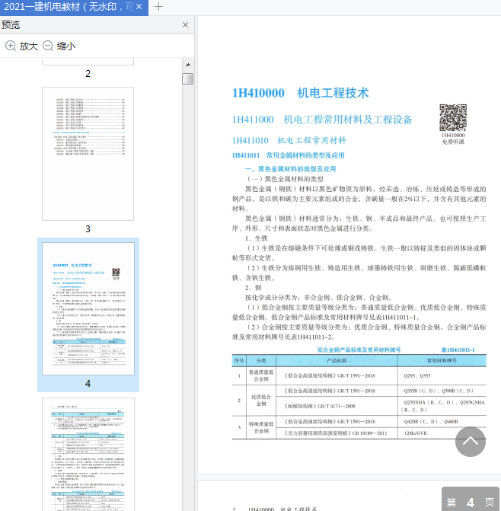The width and height of the screenshot is (501, 511).
Task: Click the heading 1H410000 机电工程技术
Action: (300, 93)
